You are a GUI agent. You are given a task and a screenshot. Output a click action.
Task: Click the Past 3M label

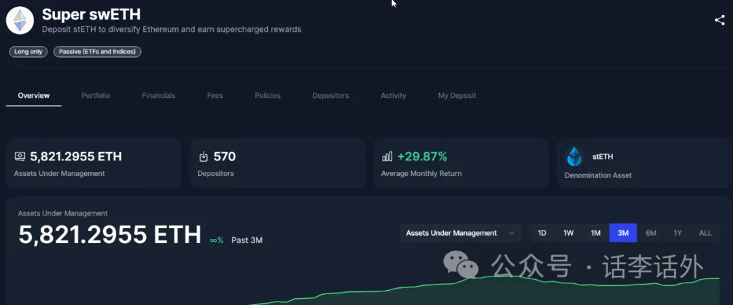coord(247,240)
